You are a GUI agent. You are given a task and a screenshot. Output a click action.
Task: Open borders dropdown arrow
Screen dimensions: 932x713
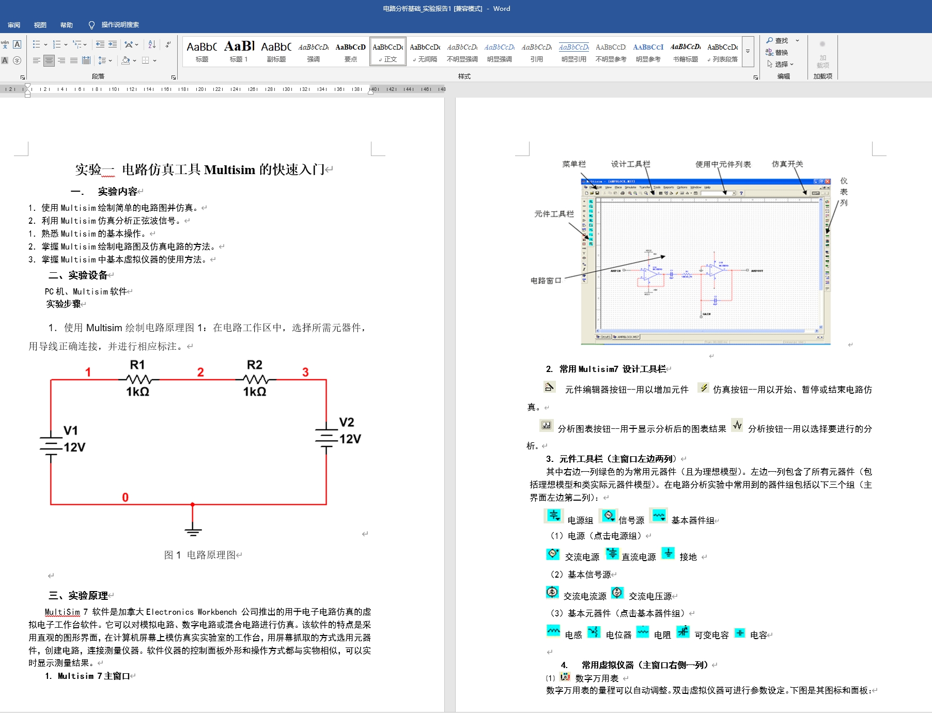[154, 60]
